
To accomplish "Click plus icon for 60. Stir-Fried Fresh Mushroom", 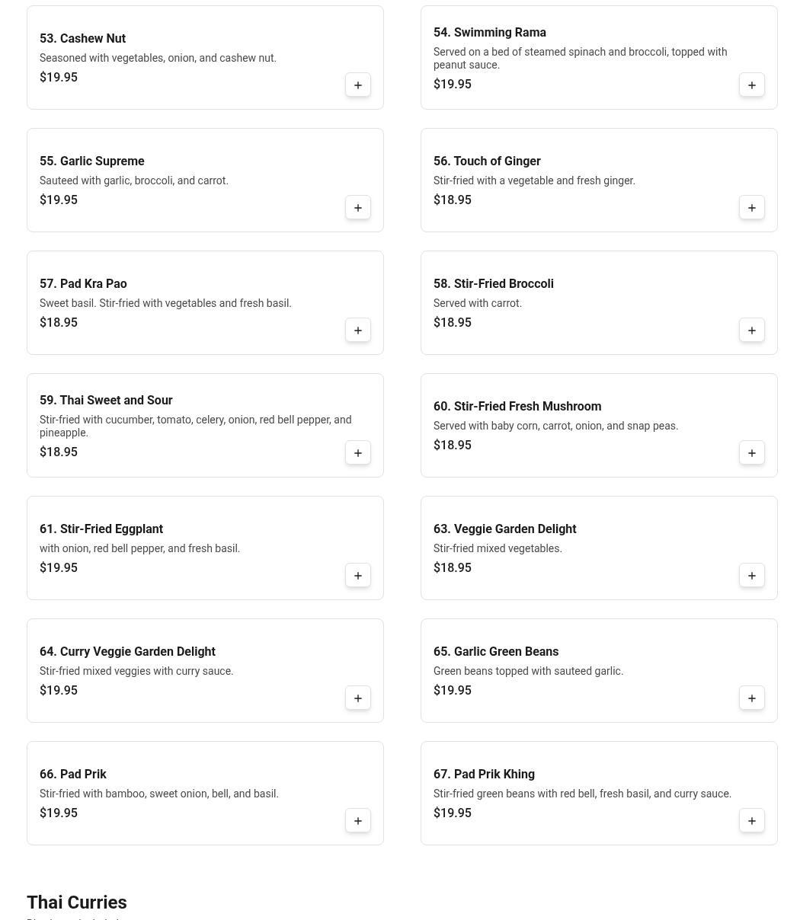I will (x=752, y=453).
